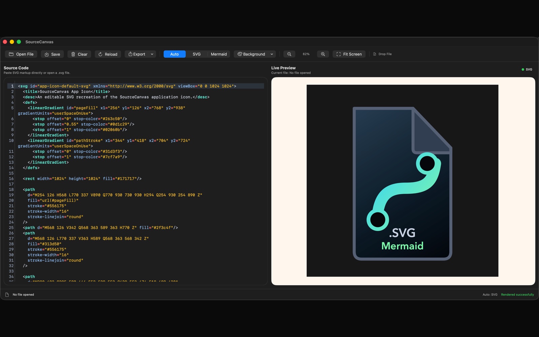The height and width of the screenshot is (337, 539).
Task: Click the fill="#313d50" line
Action: click(44, 244)
